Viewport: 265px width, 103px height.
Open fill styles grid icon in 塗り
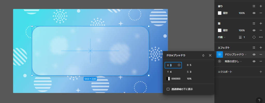pos(254,6)
